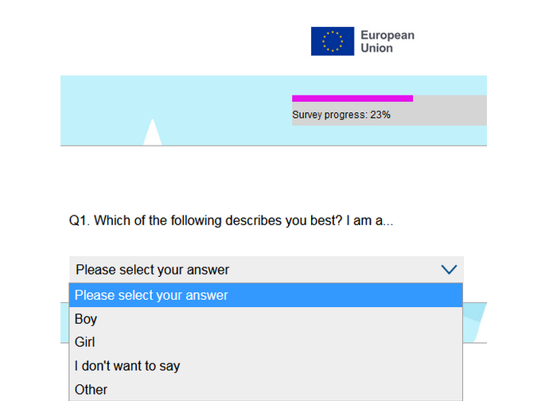
Task: Choose 'Other' from the answer list
Action: pos(91,389)
